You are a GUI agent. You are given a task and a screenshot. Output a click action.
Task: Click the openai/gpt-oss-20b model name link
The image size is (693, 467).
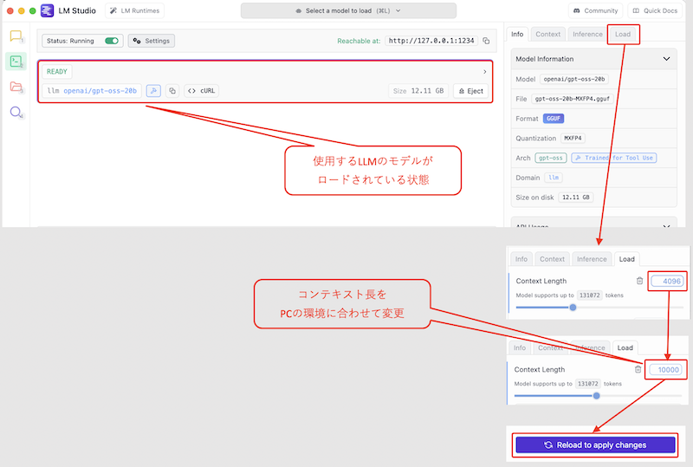pyautogui.click(x=100, y=91)
